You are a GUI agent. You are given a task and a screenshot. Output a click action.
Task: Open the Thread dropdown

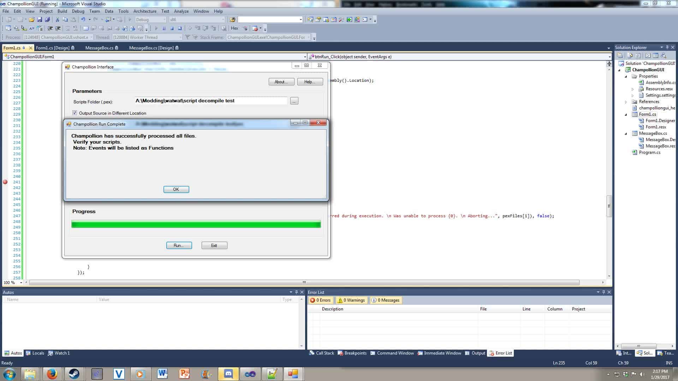coord(147,37)
